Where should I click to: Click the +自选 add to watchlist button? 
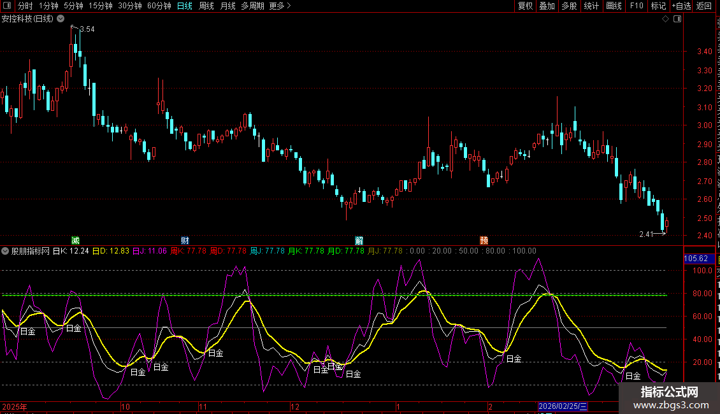(x=680, y=6)
